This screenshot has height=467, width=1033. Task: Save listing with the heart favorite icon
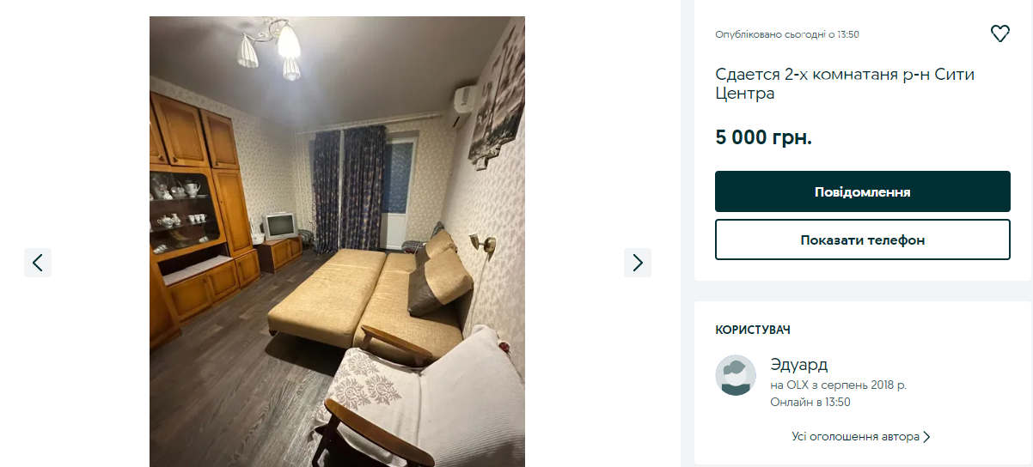click(999, 34)
